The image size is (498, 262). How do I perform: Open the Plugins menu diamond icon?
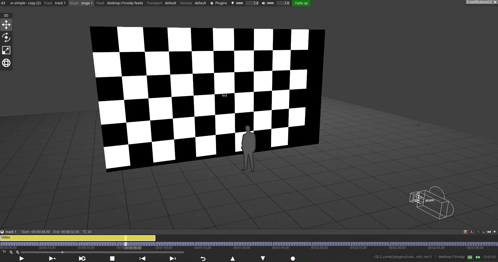[211, 3]
